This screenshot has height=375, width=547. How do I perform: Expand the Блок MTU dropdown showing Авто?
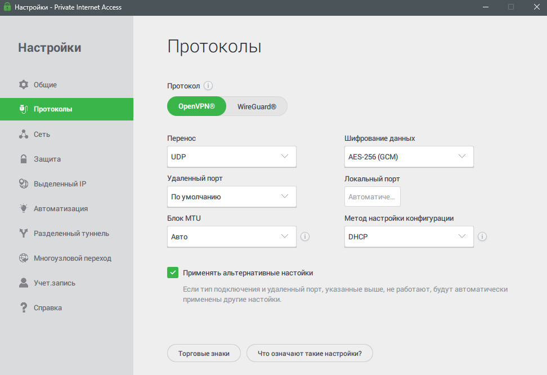[x=232, y=236]
